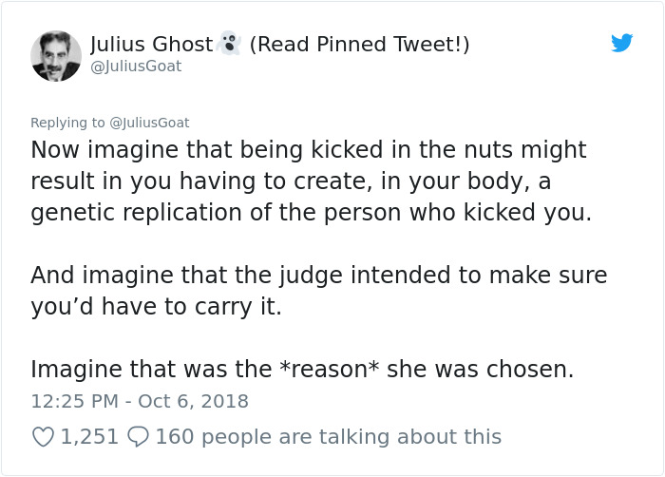Click the reply speech bubble icon
The height and width of the screenshot is (477, 665).
(137, 436)
